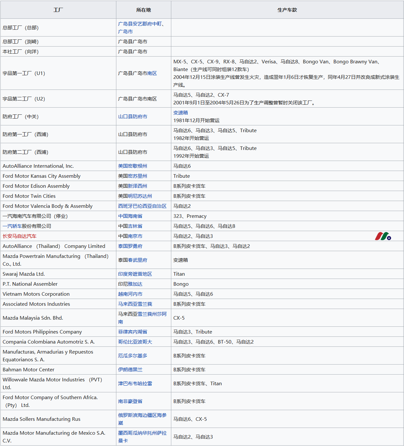The width and height of the screenshot is (404, 446).
Task: Select the 本社工厂 (向洋) cell
Action: pyautogui.click(x=58, y=52)
